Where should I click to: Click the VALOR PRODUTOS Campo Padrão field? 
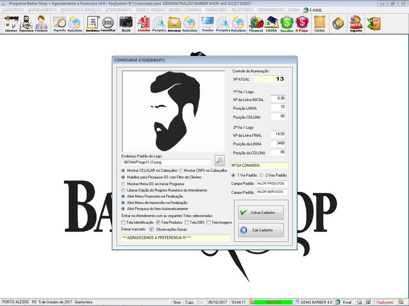click(x=271, y=184)
